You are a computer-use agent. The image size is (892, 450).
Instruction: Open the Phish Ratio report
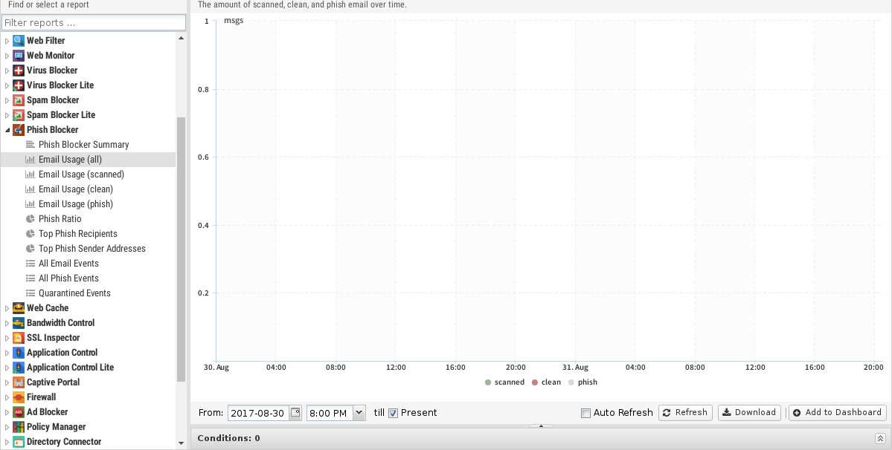(x=60, y=219)
